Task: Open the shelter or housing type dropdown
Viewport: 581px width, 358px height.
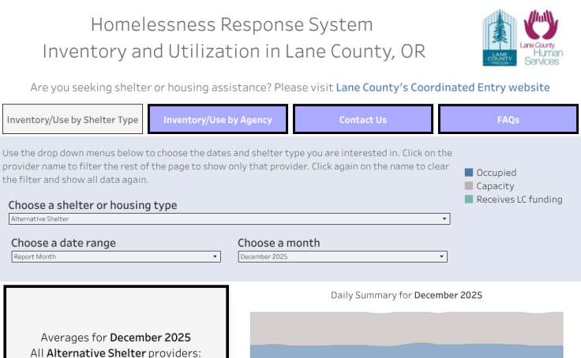Action: click(x=229, y=219)
